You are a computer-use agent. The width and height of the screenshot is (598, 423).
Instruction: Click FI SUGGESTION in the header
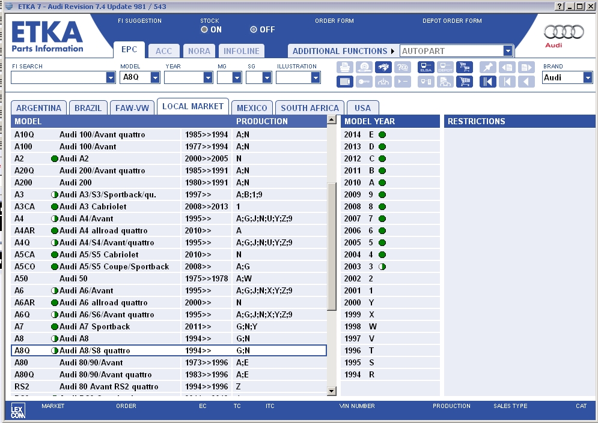[139, 20]
